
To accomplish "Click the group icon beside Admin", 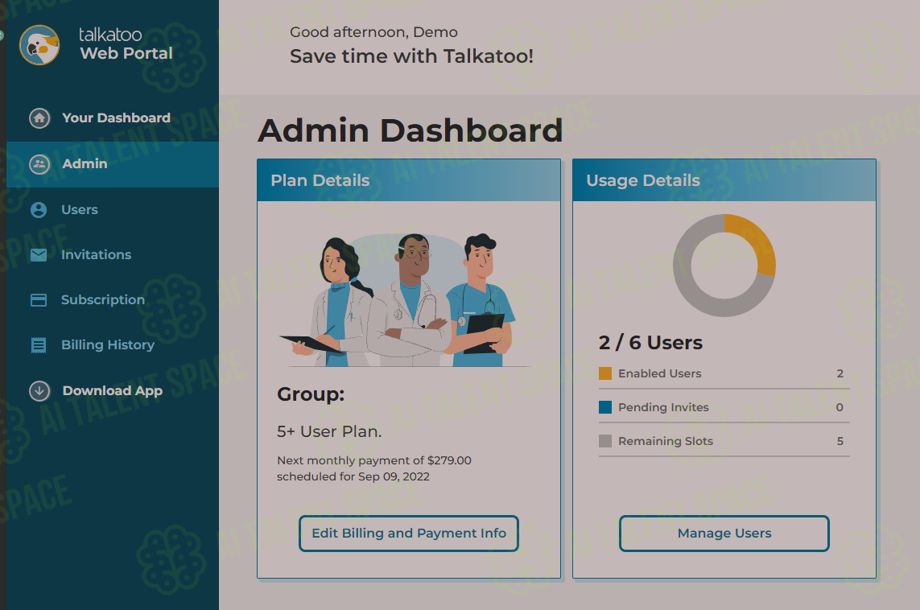I will (39, 163).
